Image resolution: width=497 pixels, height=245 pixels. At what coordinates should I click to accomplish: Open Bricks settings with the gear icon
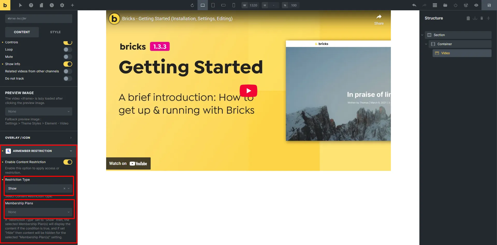(x=62, y=5)
